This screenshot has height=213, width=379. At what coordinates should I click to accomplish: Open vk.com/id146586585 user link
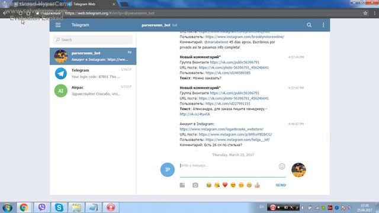pyautogui.click(x=227, y=73)
